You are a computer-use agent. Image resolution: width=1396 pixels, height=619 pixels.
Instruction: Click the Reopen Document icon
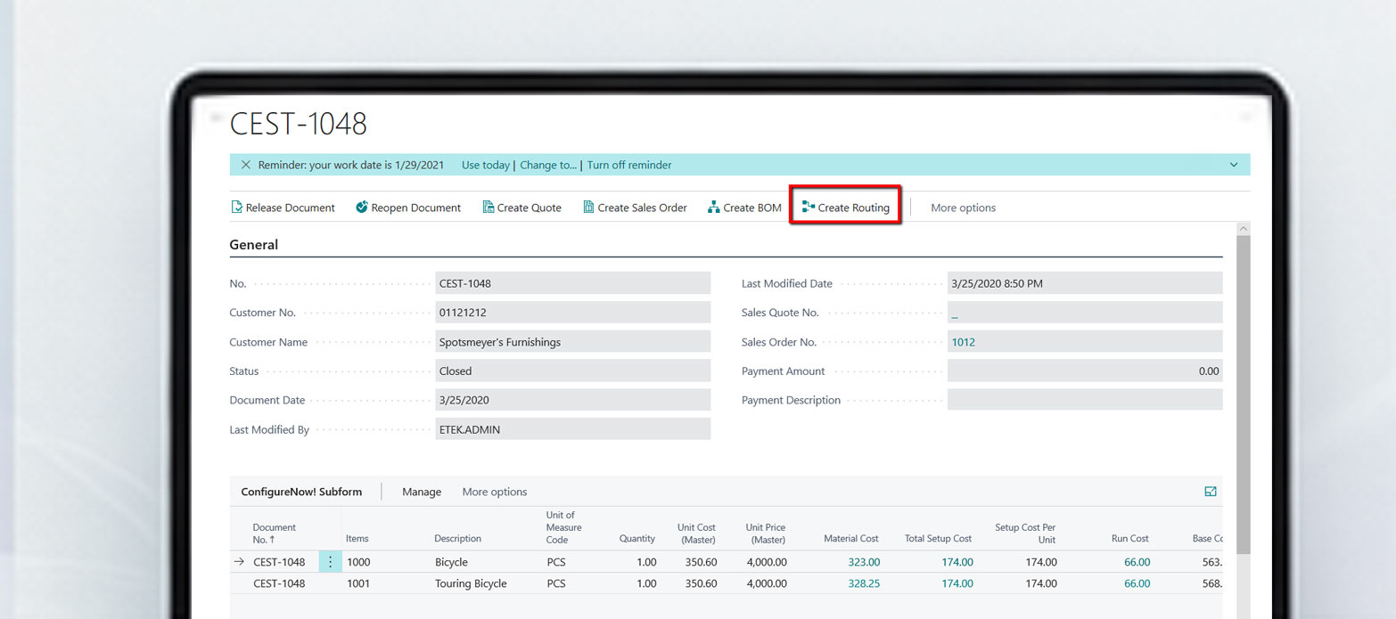[362, 208]
